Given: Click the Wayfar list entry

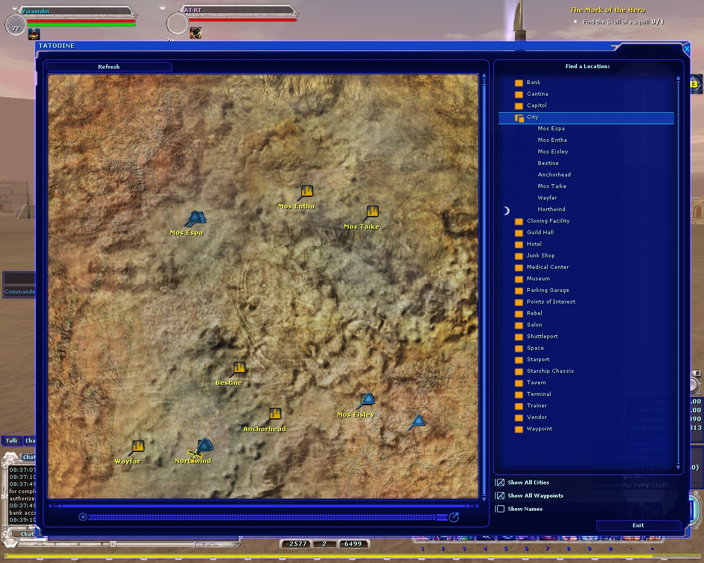Looking at the screenshot, I should [x=547, y=198].
